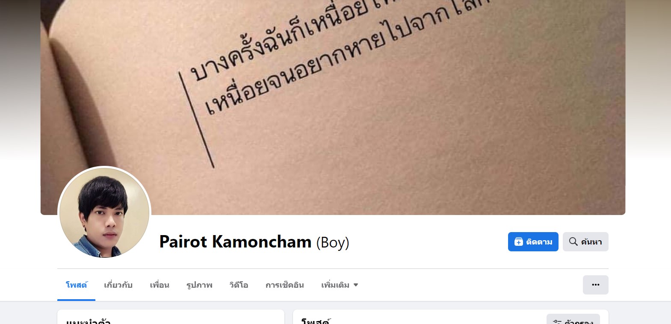Image resolution: width=671 pixels, height=324 pixels.
Task: View the การเช็คอิน tab
Action: [284, 285]
